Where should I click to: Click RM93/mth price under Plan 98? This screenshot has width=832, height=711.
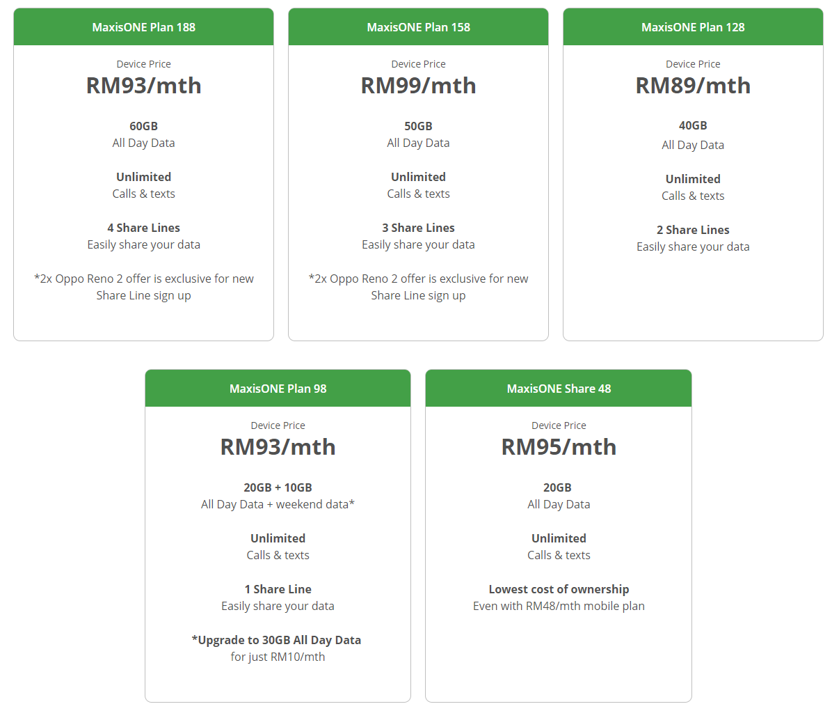[x=278, y=447]
